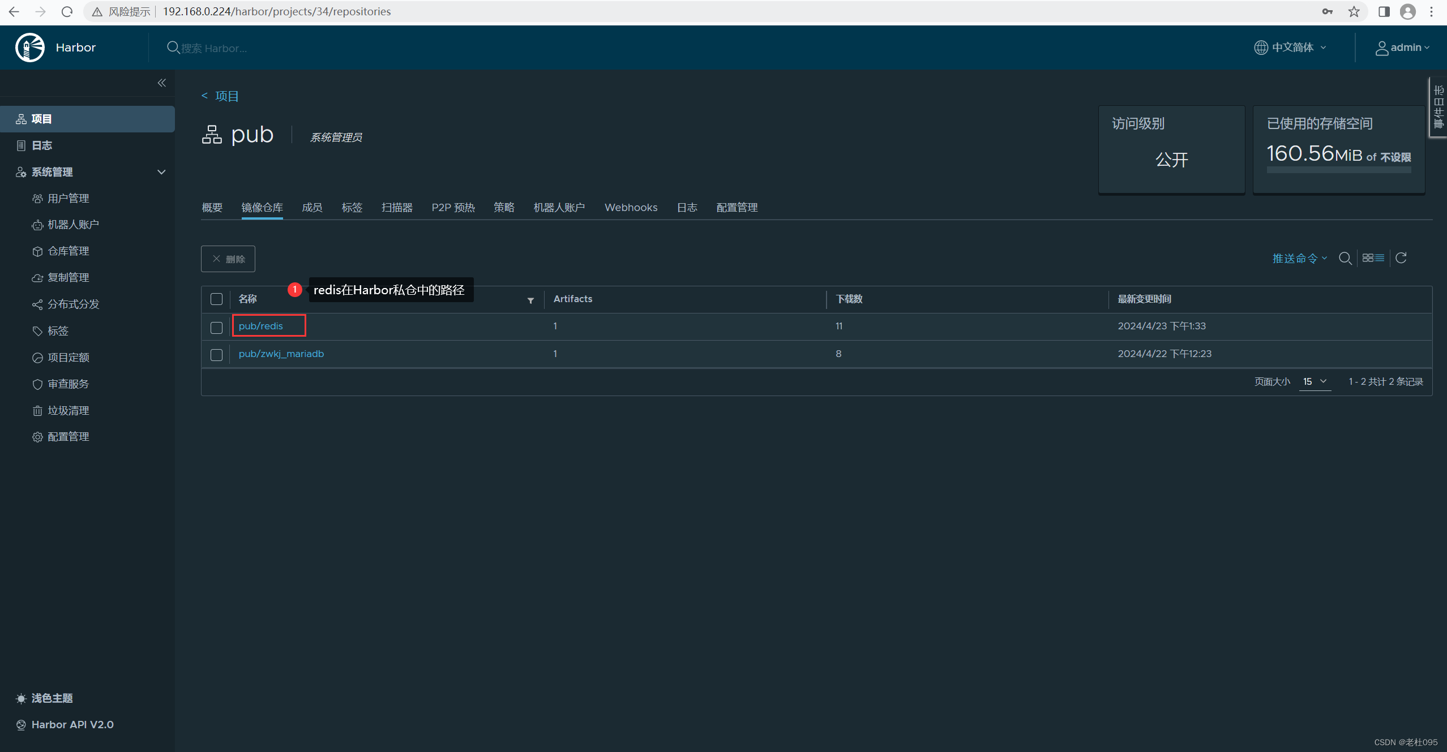Screen dimensions: 1447x752
Task: Switch to the 机器人账户 project tab
Action: pos(559,208)
